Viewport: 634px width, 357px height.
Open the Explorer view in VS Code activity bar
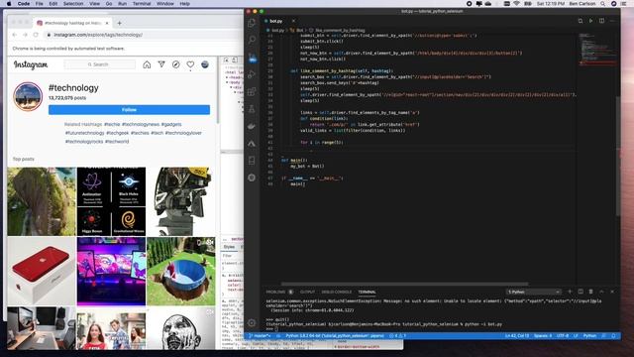pos(252,23)
